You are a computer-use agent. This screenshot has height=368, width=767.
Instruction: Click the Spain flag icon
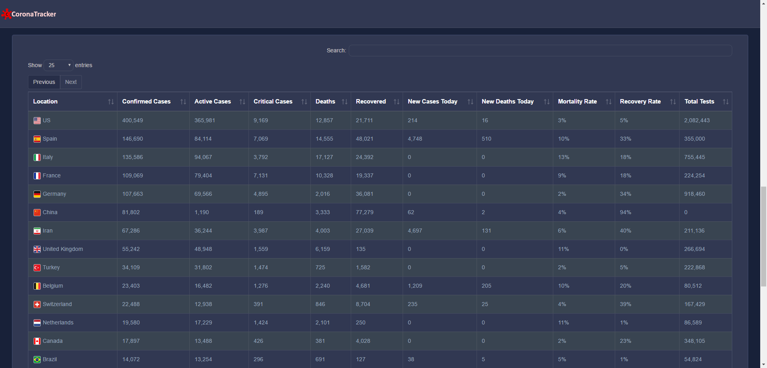coord(37,139)
